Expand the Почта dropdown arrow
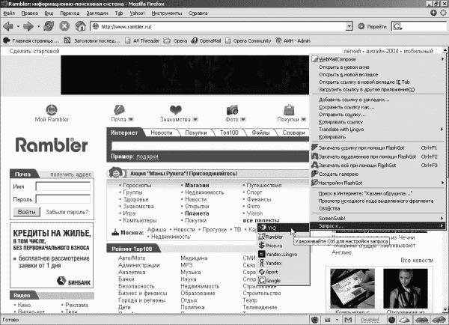The image size is (449, 325). (131, 119)
